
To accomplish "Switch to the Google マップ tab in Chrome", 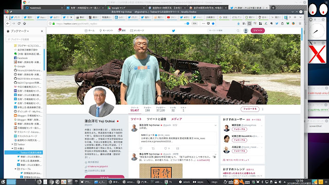I will (126, 8).
